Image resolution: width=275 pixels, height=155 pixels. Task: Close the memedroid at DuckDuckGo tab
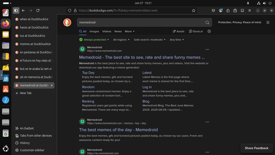(52, 85)
